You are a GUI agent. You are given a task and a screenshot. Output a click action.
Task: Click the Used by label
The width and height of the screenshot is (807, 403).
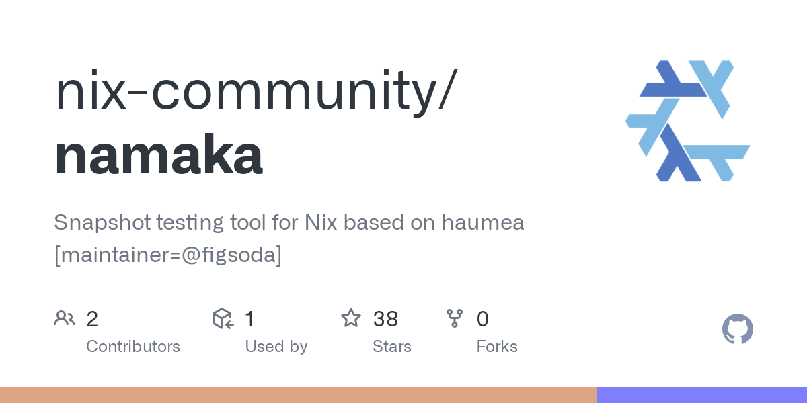tap(276, 347)
